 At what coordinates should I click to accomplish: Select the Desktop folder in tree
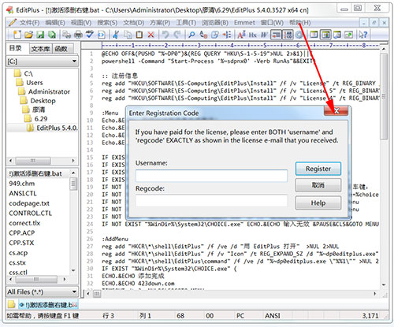[x=43, y=101]
